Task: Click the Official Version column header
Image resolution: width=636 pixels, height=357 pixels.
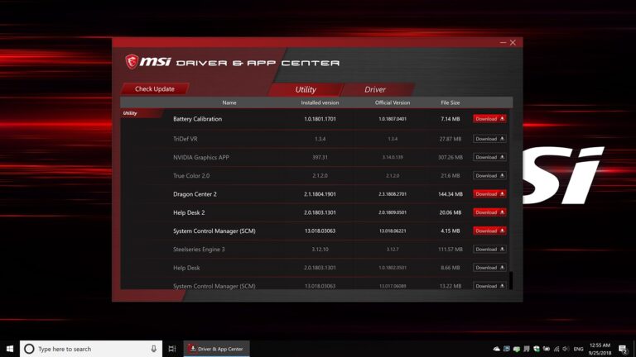Action: [393, 102]
